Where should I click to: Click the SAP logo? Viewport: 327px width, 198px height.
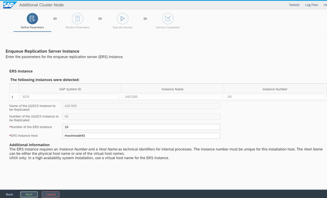[x=9, y=5]
